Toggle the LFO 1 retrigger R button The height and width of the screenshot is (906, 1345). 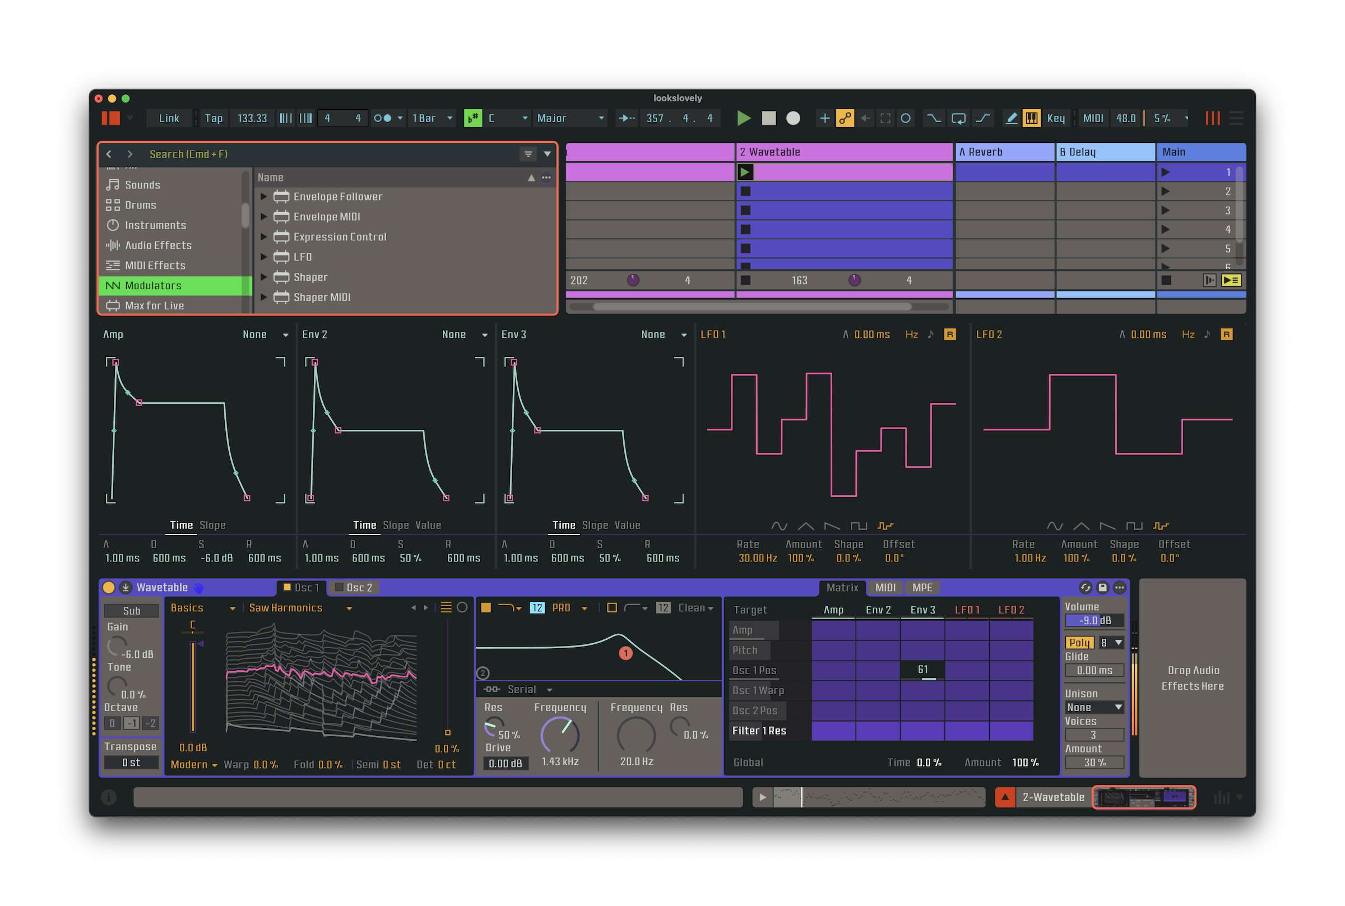click(x=949, y=334)
